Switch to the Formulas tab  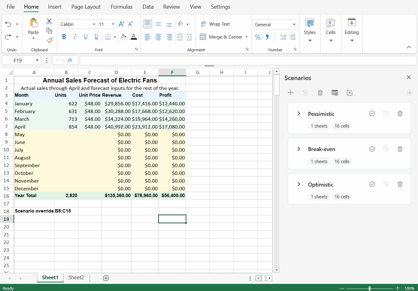tap(122, 7)
